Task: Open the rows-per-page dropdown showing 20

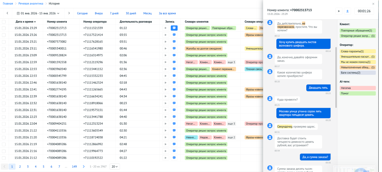Action: coord(115,166)
